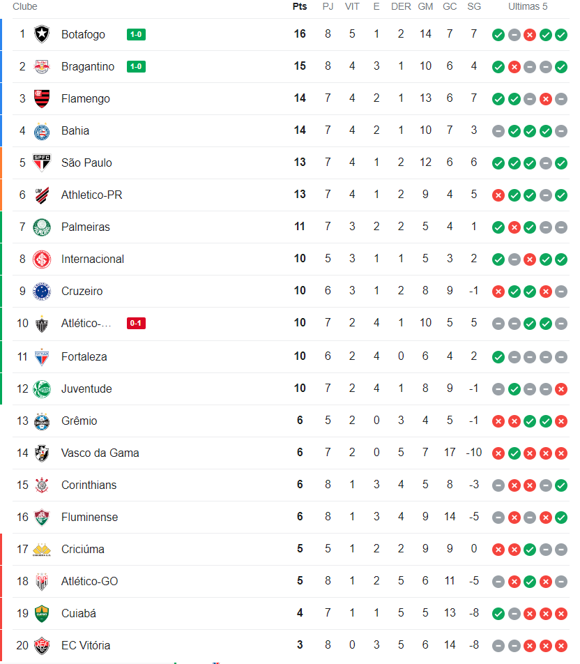Click the Palmeiras club crest
The height and width of the screenshot is (664, 580).
pos(42,227)
